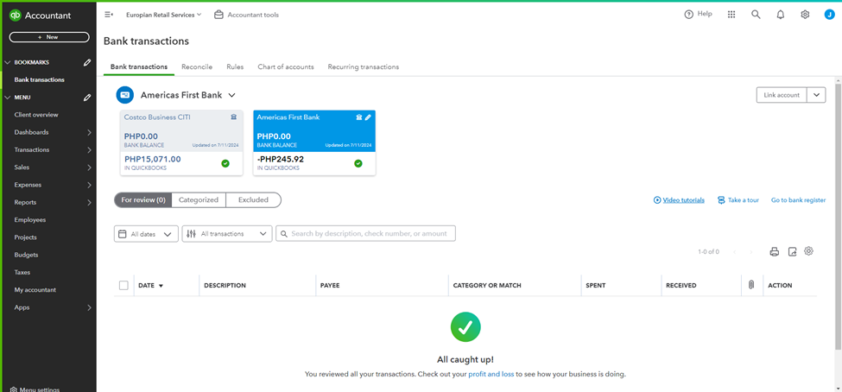This screenshot has height=392, width=842.
Task: Switch to the Rules tab
Action: [x=235, y=67]
